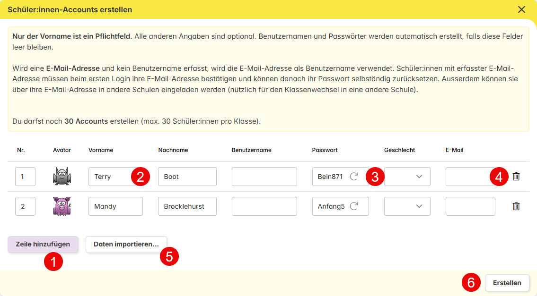Edit the Nachname field containing Brocklehurst

pos(187,206)
